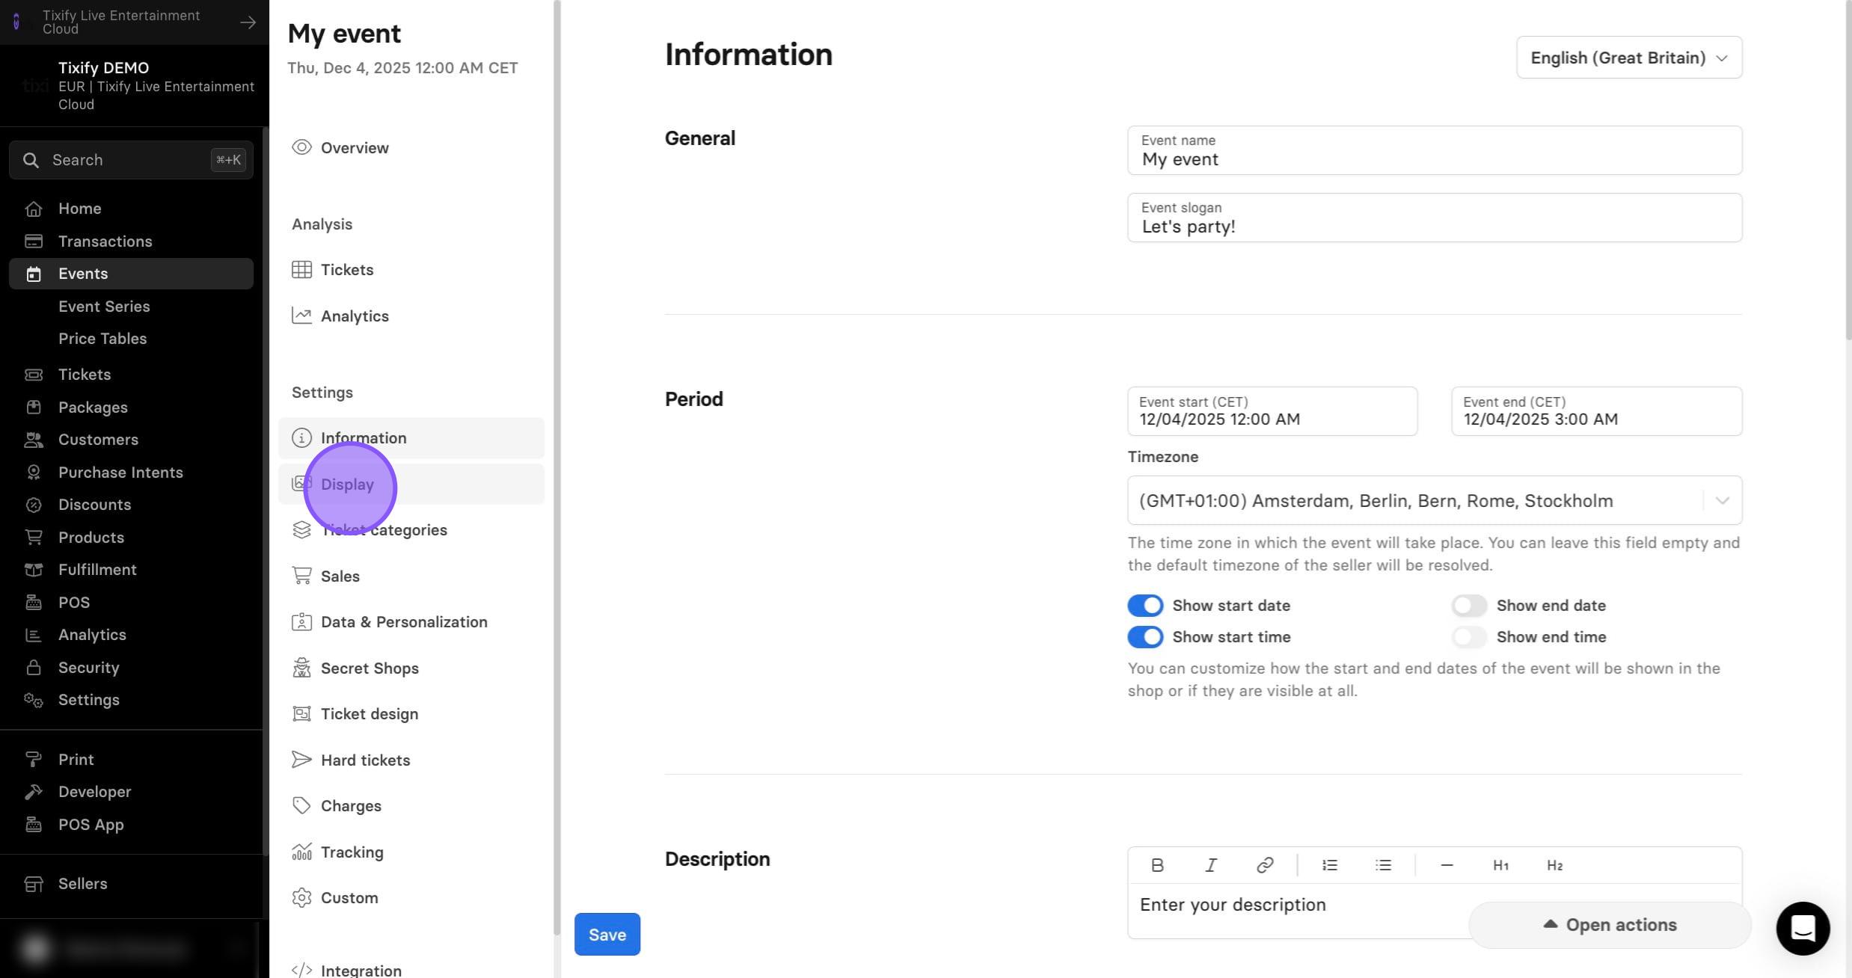This screenshot has height=978, width=1852.
Task: Expand the Timezone dropdown chevron
Action: (1722, 500)
